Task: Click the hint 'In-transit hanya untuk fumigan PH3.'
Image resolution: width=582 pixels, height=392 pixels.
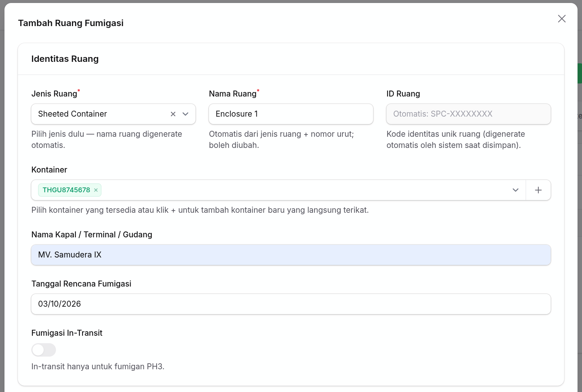Action: [98, 367]
